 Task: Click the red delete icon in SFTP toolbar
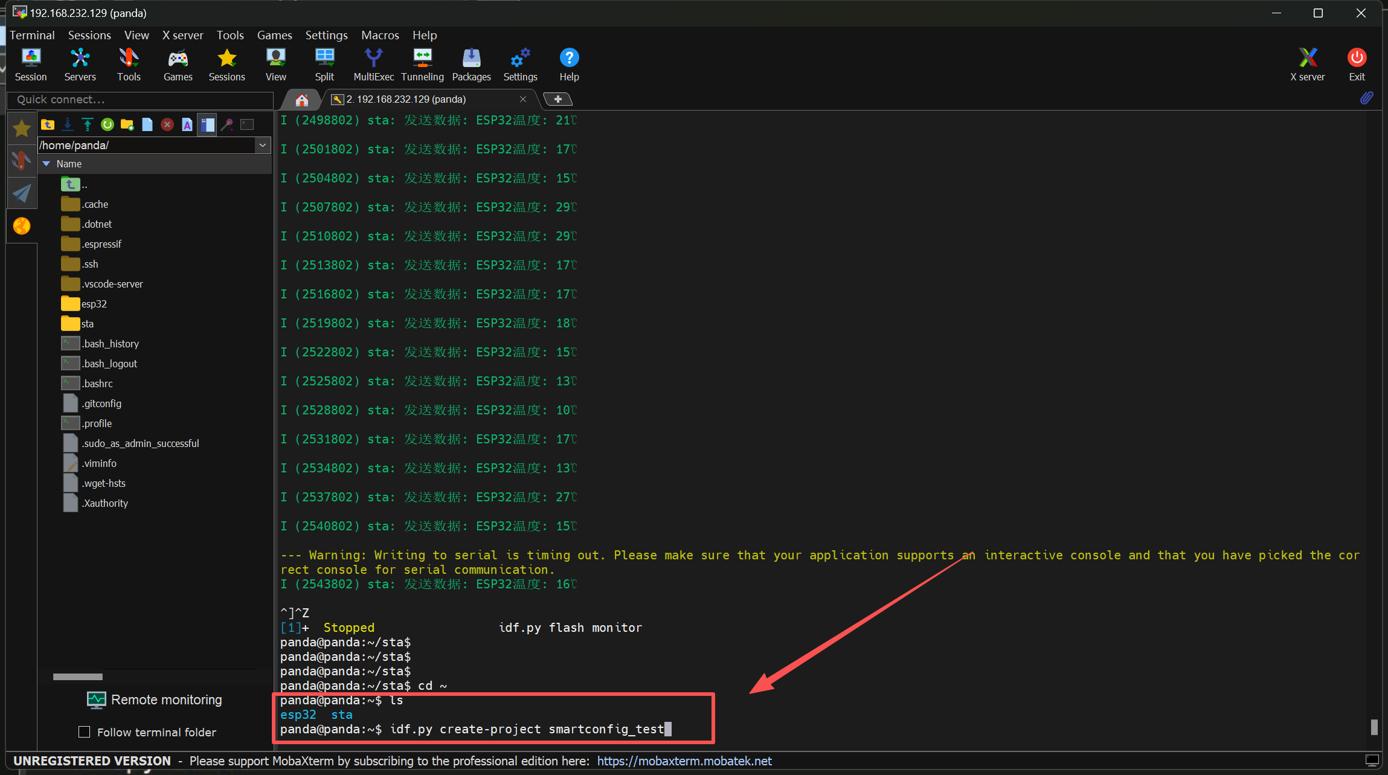pyautogui.click(x=167, y=124)
